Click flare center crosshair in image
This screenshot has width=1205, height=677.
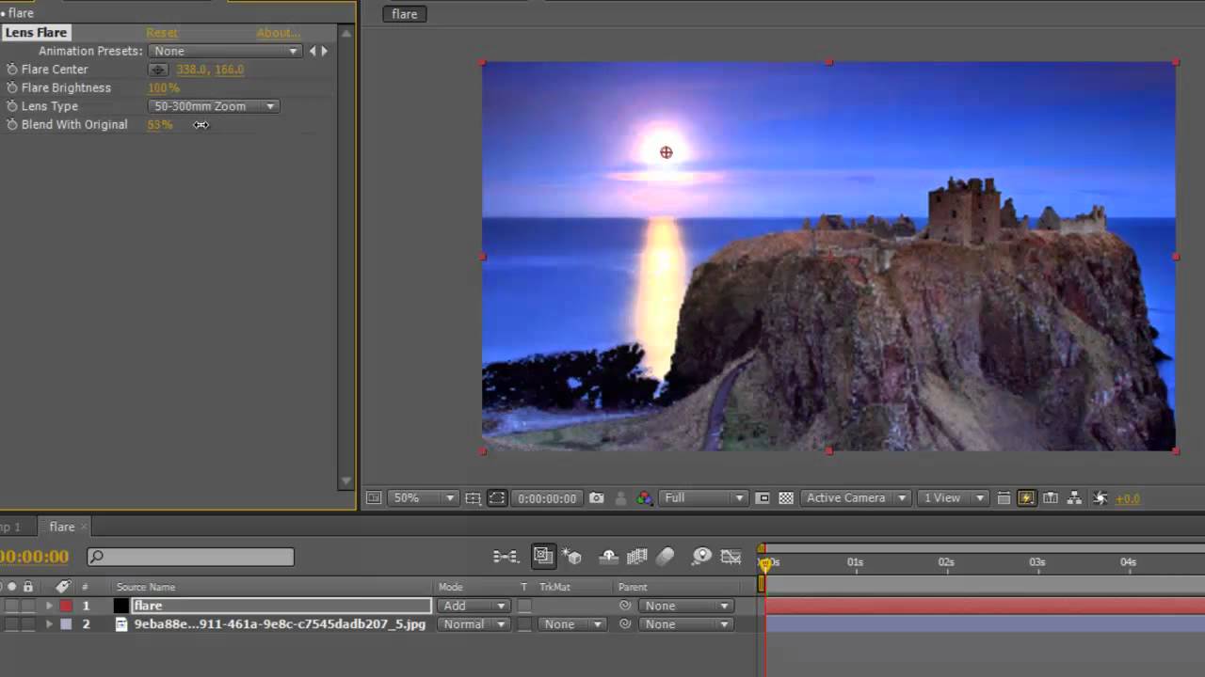click(667, 152)
